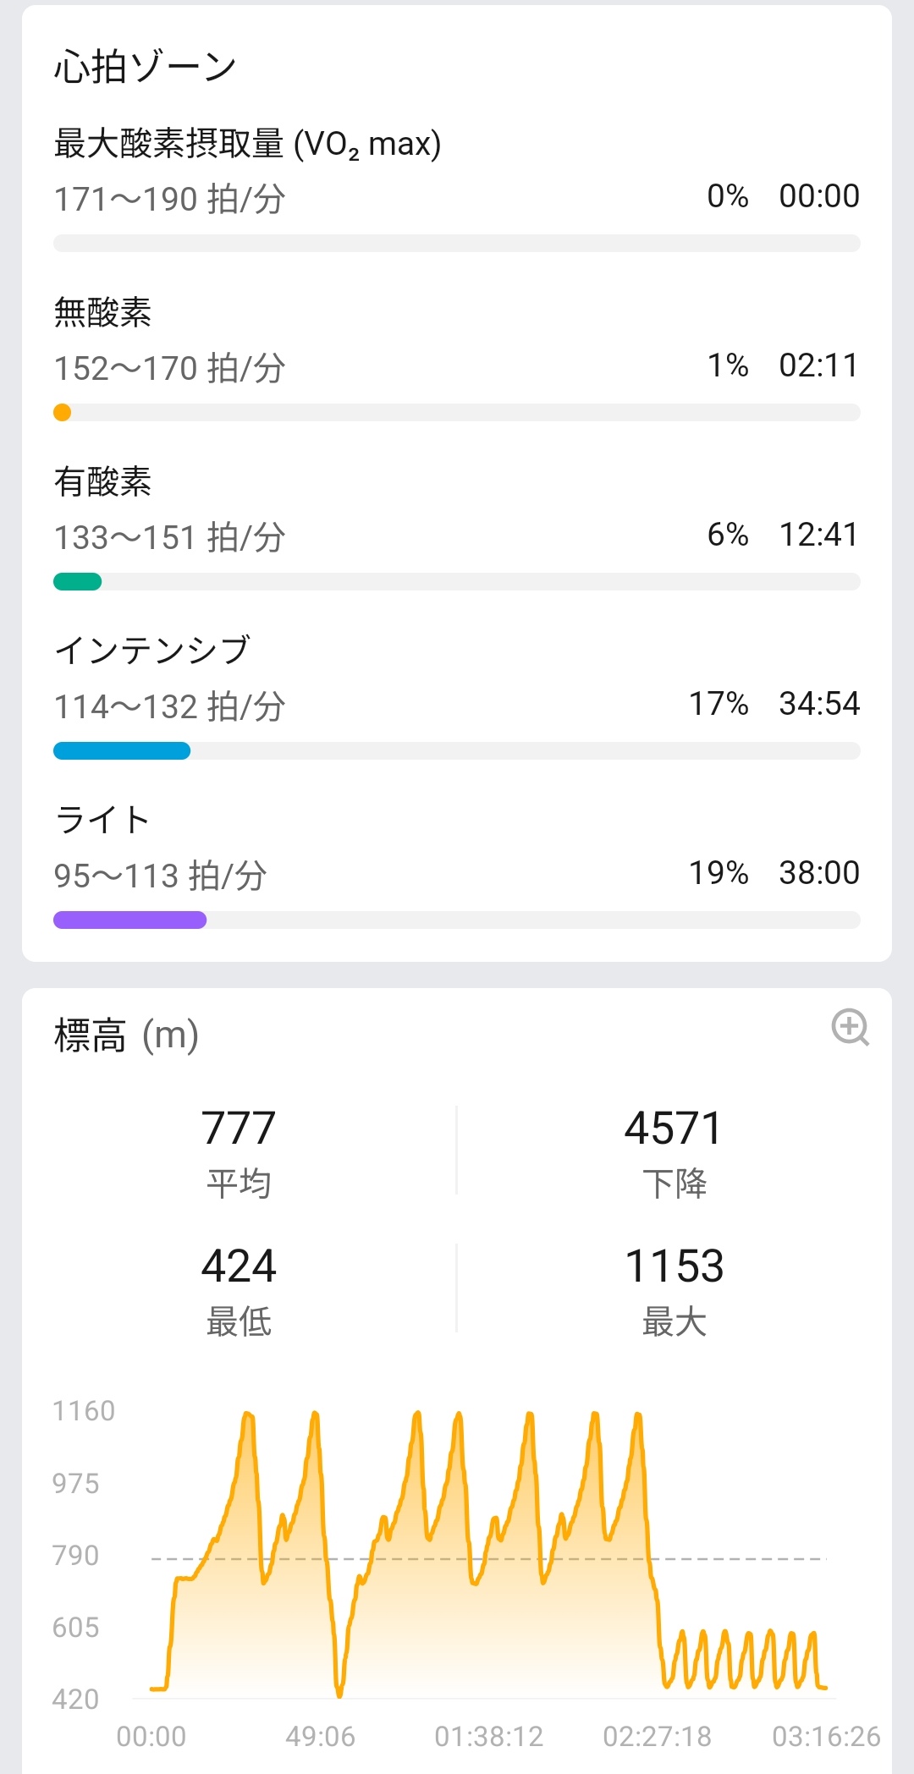Select the 有酸素 zone label
The width and height of the screenshot is (914, 1774).
[x=102, y=481]
